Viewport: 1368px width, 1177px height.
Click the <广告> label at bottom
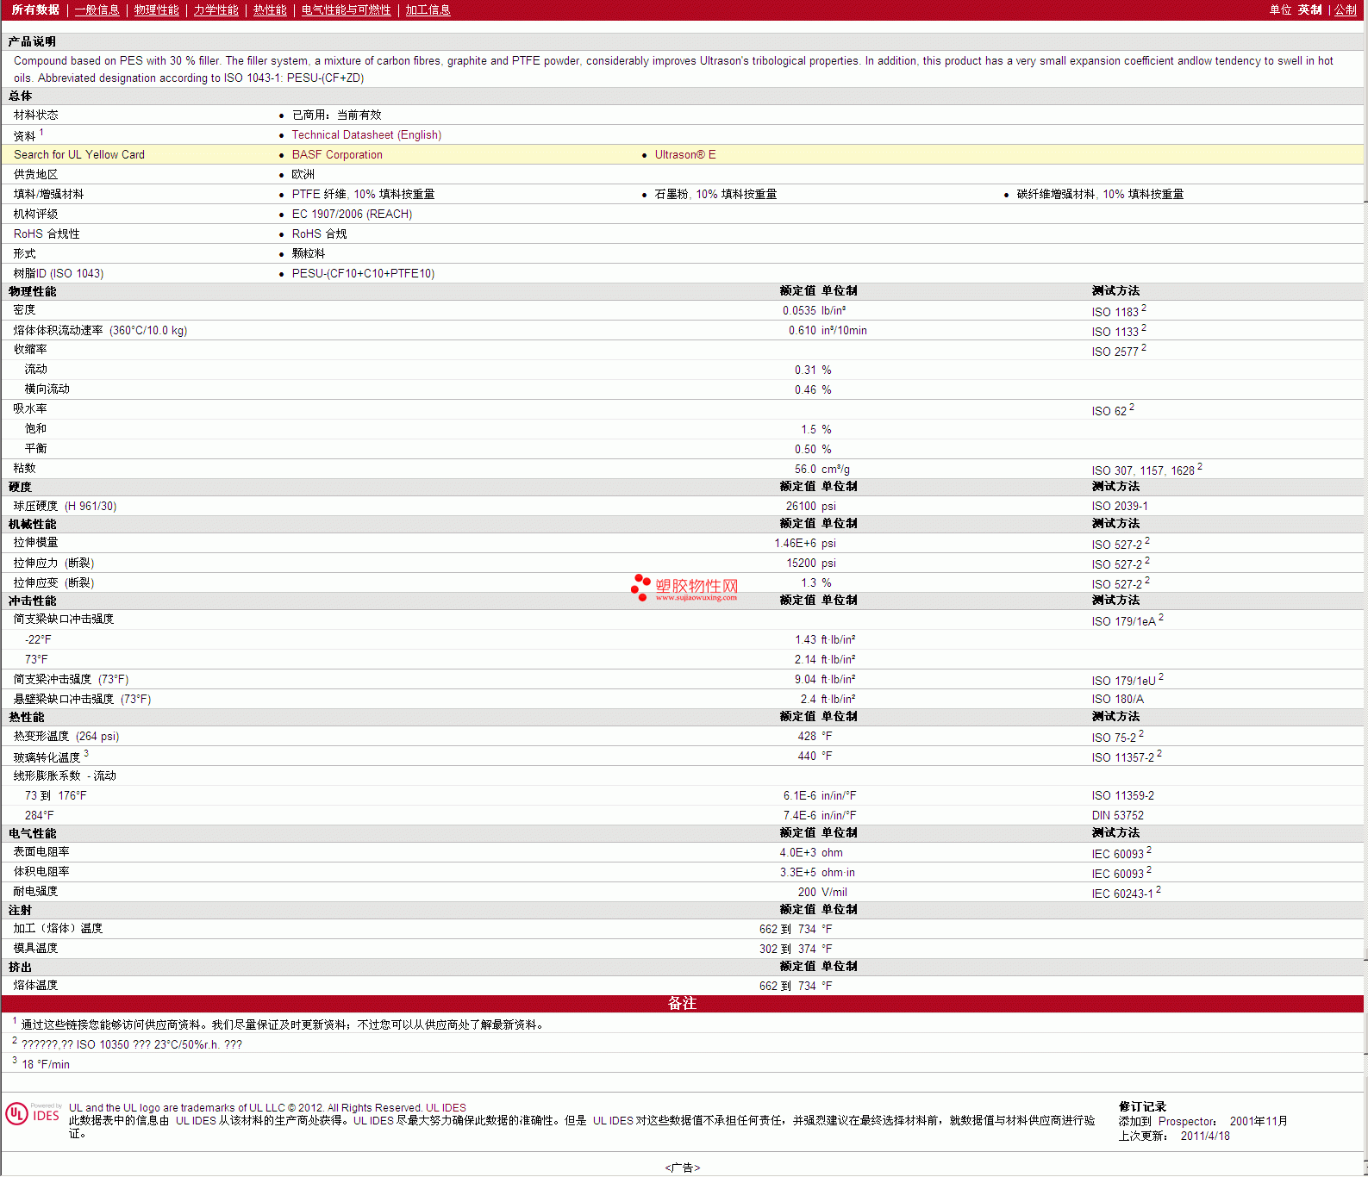pos(683,1168)
